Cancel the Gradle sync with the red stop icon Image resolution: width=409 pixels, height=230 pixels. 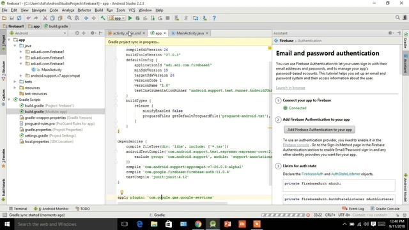[x=308, y=215]
